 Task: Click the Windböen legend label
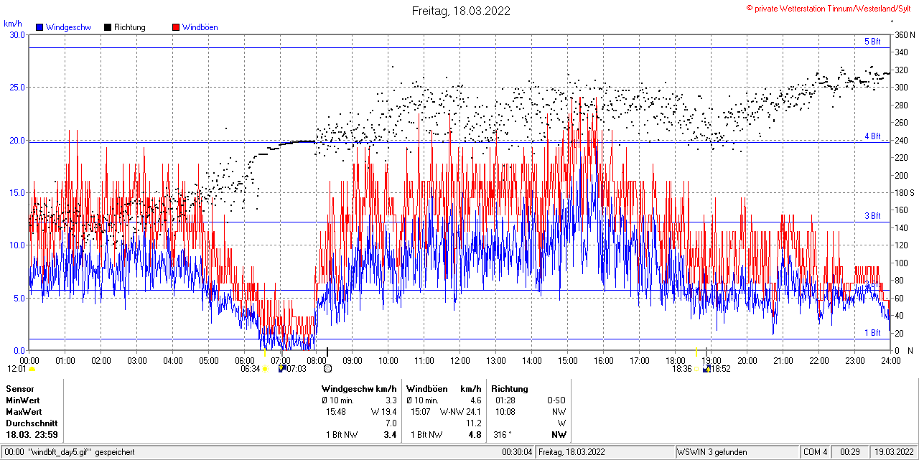(200, 27)
